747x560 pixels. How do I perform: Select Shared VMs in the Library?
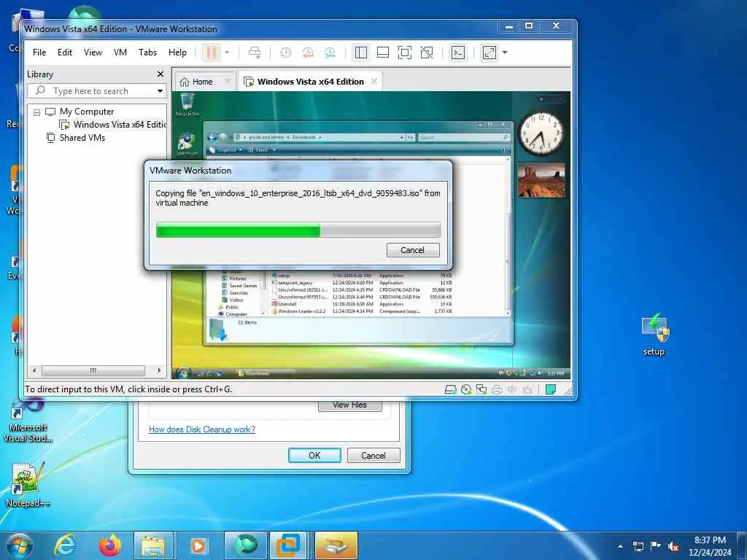tap(76, 138)
